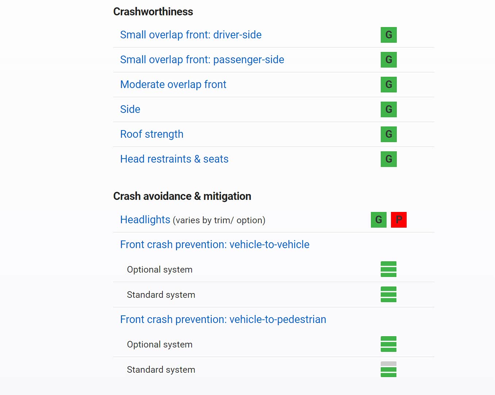The height and width of the screenshot is (395, 495).
Task: Go to Head restraints & seats details
Action: pos(174,159)
